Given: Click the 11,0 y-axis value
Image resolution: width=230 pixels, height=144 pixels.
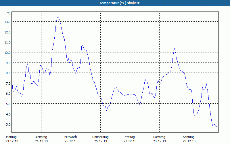Looking at the screenshot, I should [7, 42].
